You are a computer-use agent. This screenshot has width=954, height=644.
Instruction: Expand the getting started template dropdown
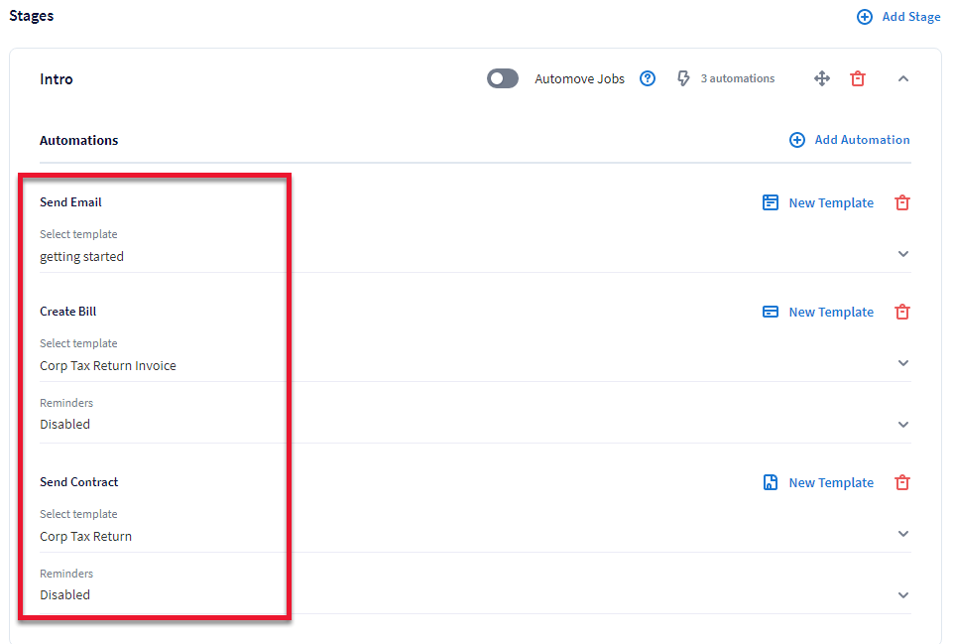902,253
